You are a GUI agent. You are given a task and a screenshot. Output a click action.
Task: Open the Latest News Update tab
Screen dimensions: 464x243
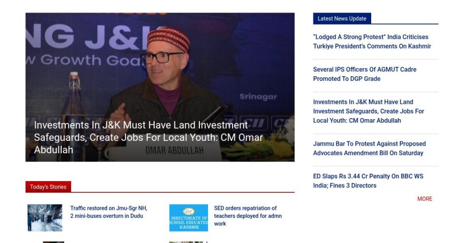342,18
